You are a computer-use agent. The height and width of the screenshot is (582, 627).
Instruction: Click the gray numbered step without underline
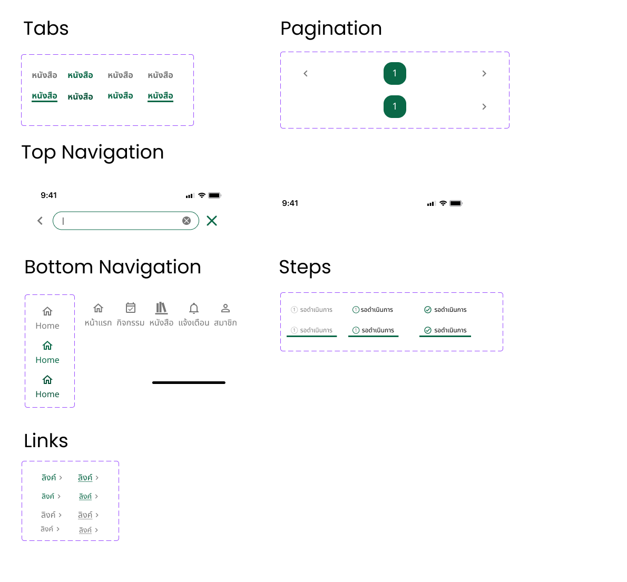click(x=312, y=310)
